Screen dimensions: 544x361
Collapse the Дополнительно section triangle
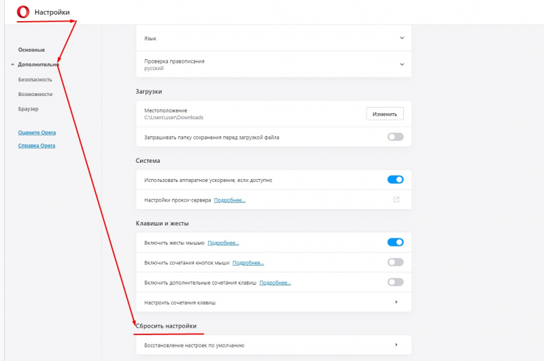[x=12, y=65]
